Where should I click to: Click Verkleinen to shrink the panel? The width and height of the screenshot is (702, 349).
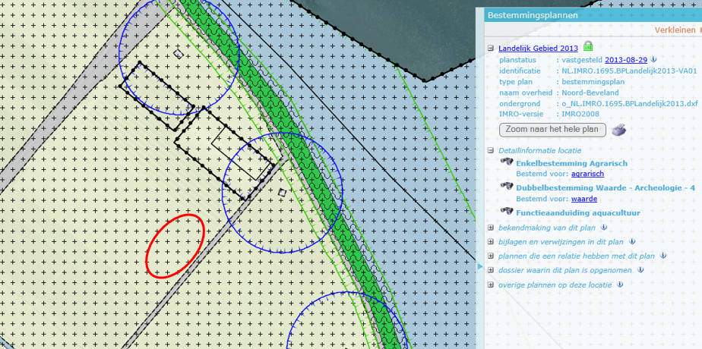click(x=675, y=30)
